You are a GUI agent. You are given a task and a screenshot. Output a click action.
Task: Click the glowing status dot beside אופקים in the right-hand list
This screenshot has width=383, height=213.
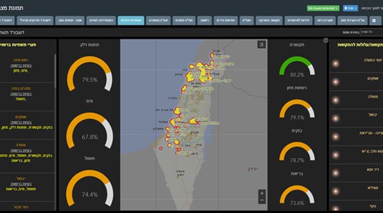[336, 82]
